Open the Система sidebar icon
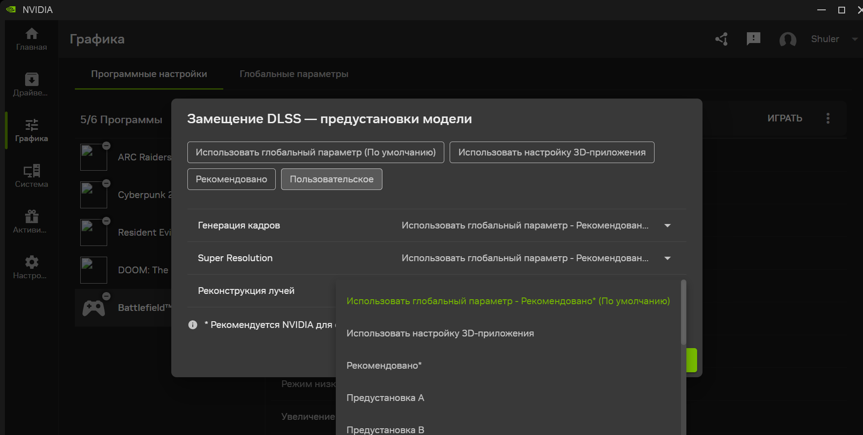 click(31, 176)
